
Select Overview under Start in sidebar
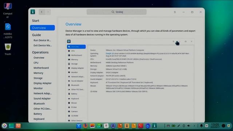point(42,28)
